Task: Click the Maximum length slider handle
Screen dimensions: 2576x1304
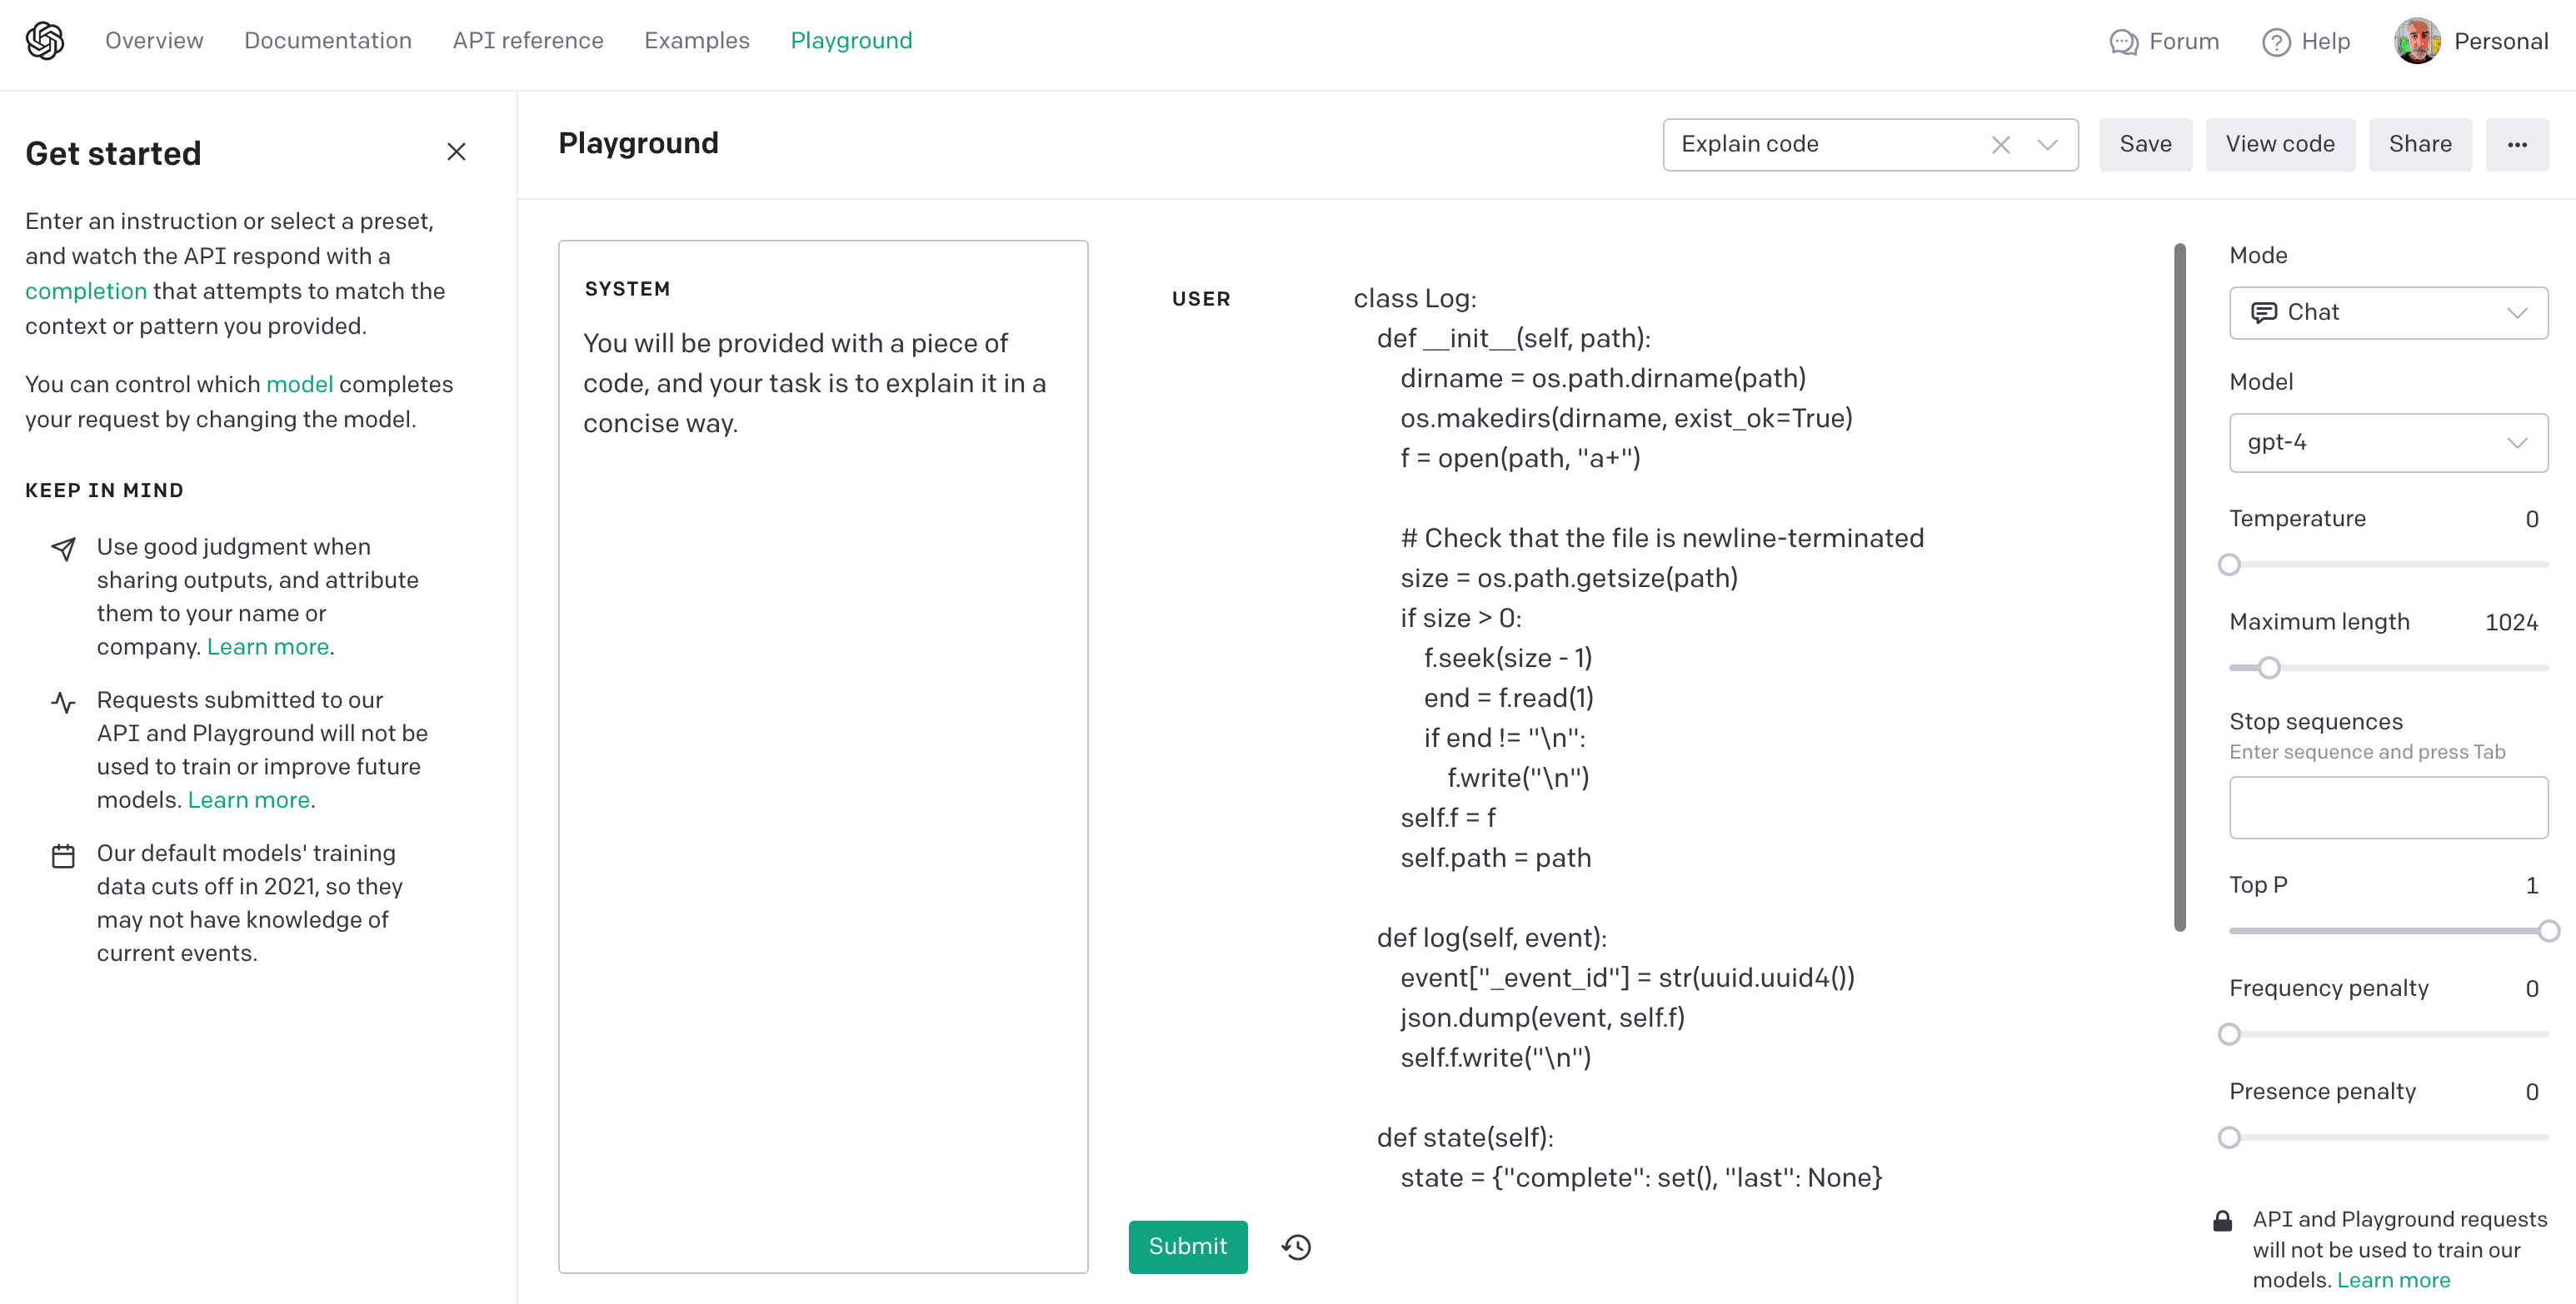Action: [x=2269, y=668]
